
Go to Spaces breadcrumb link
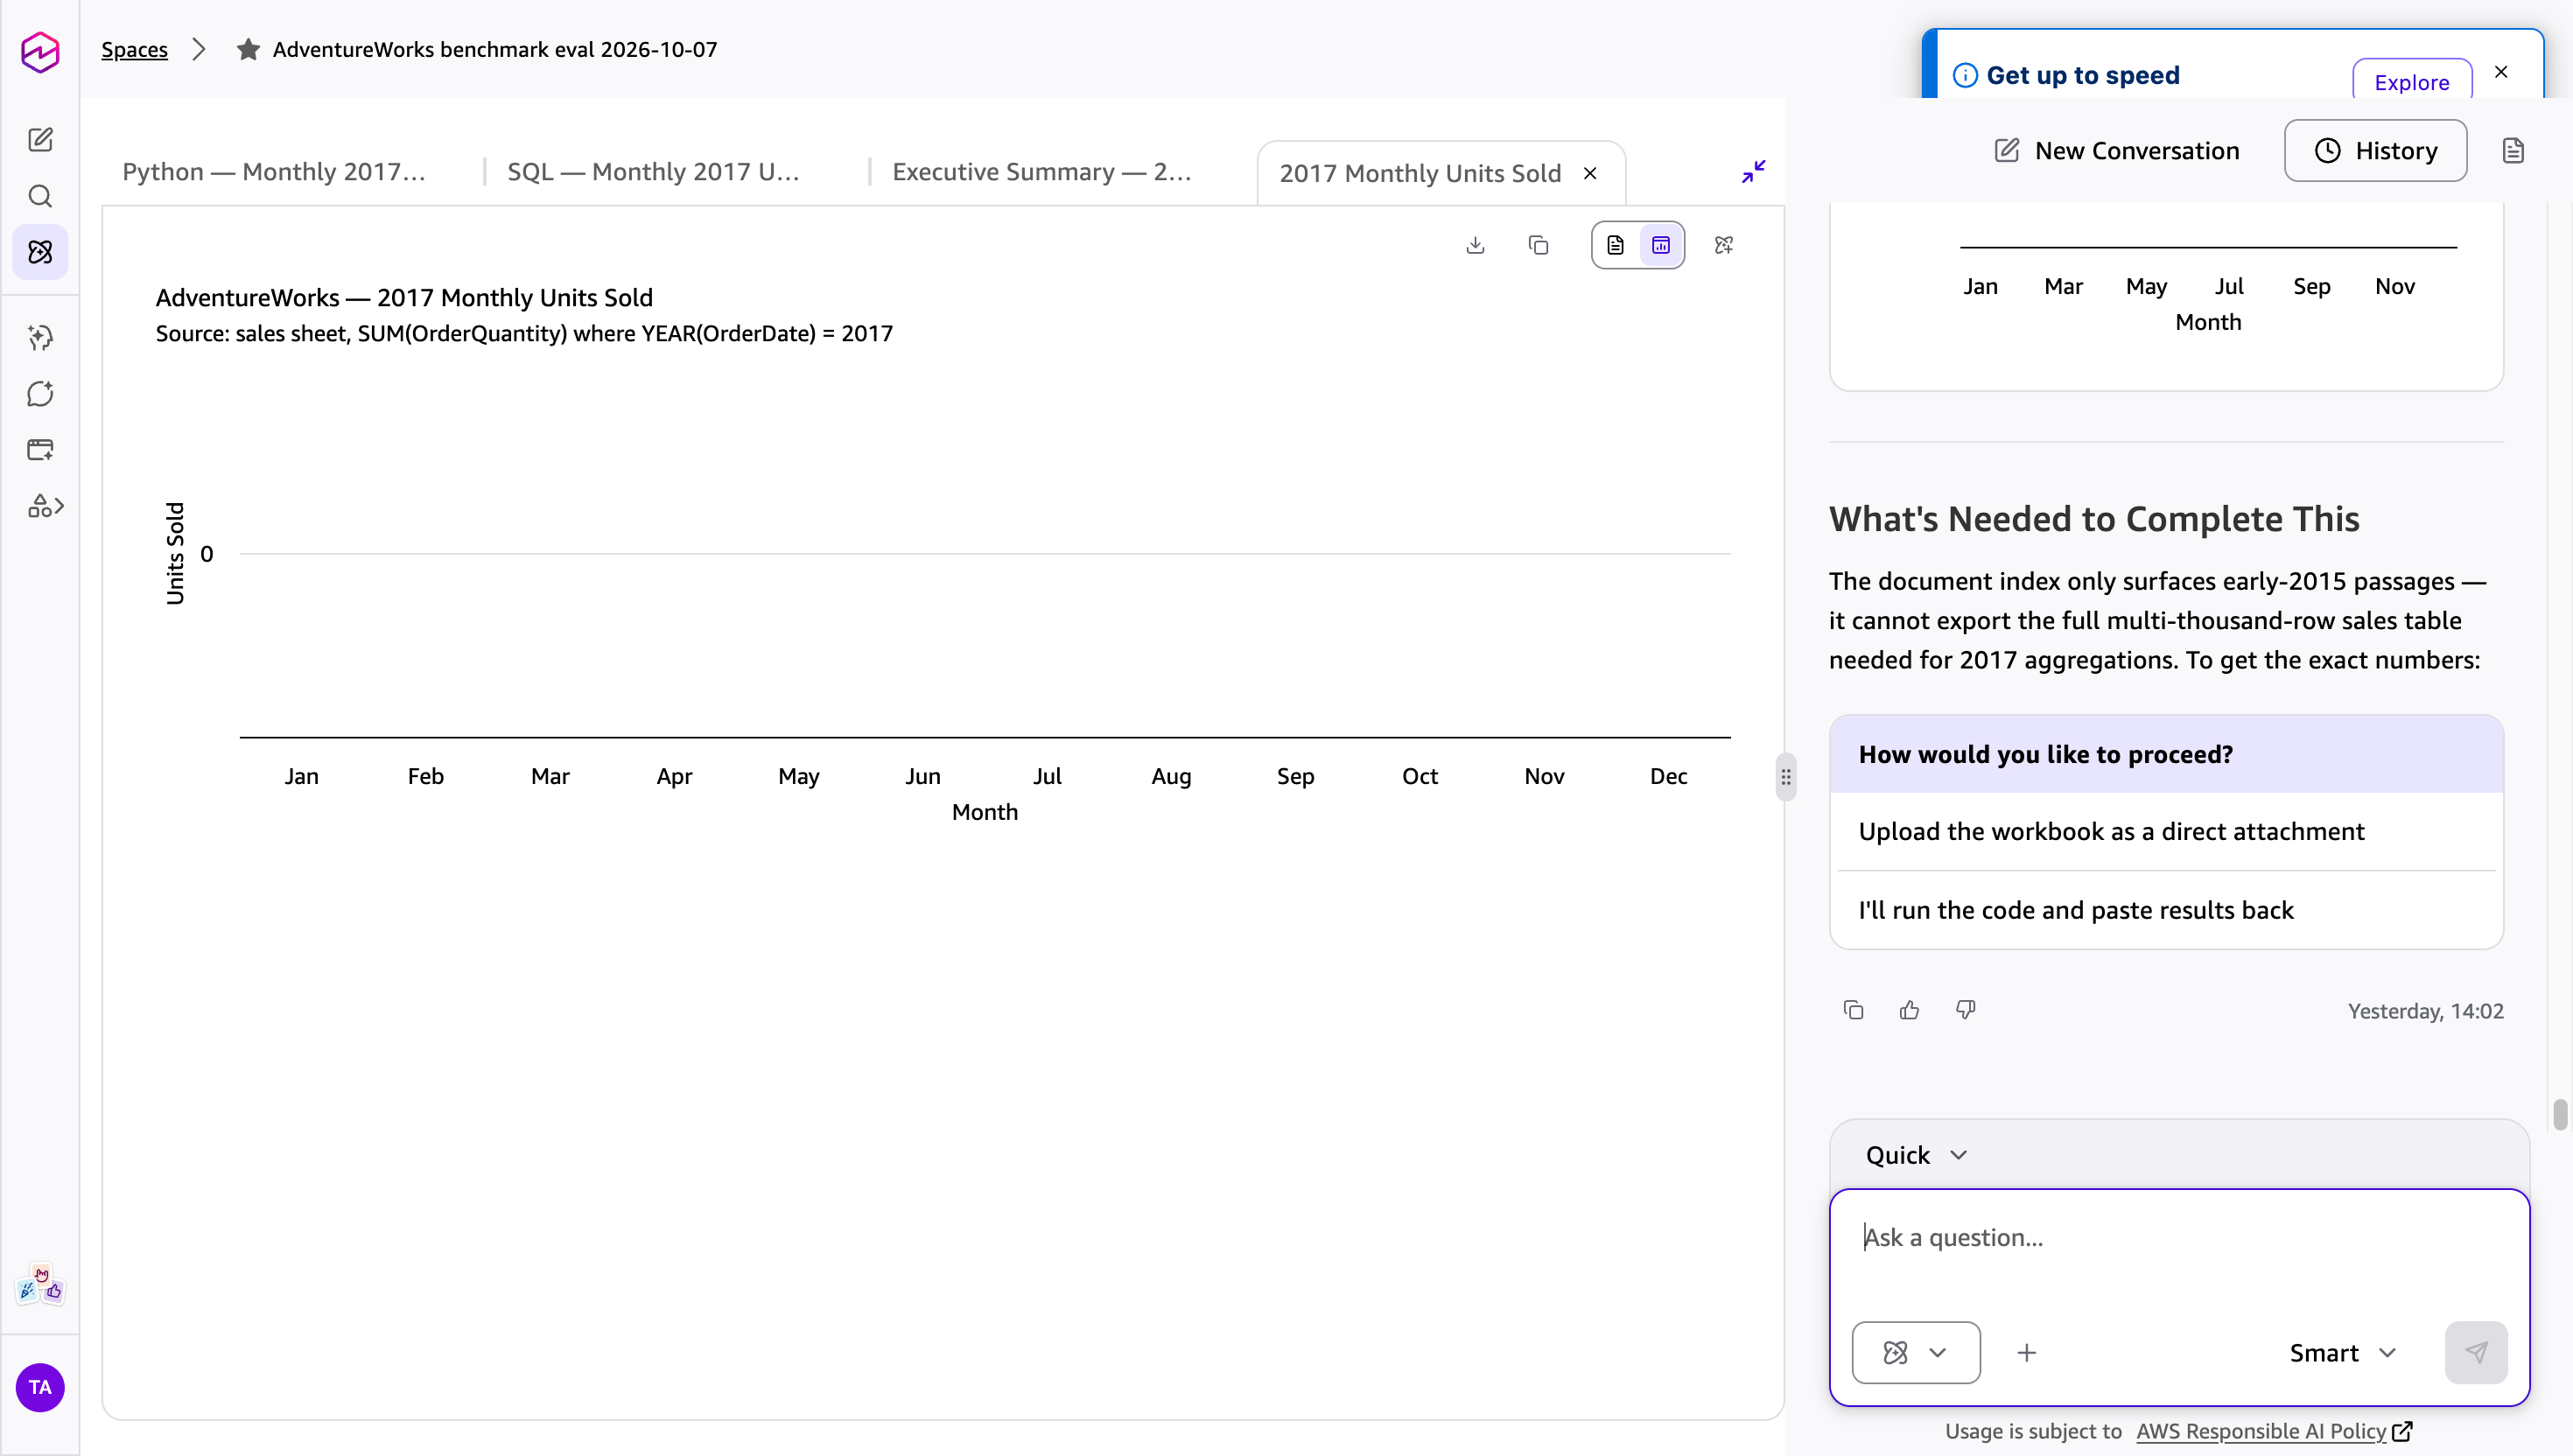(134, 49)
